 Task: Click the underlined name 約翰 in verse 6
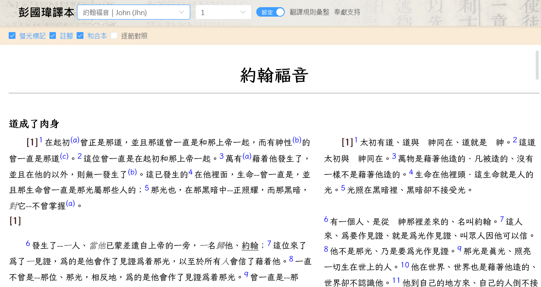coord(250,246)
